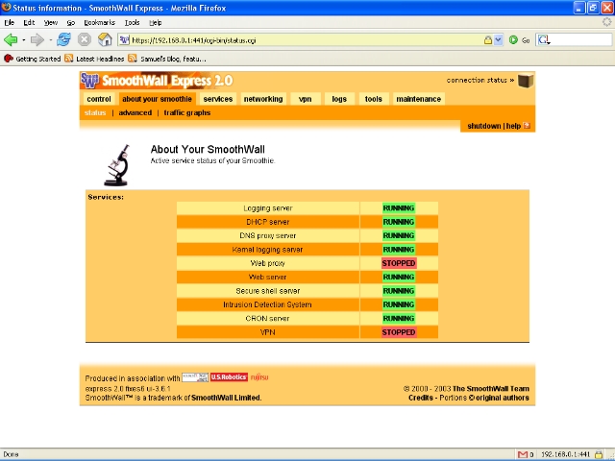Select the about your smoothie tab
The height and width of the screenshot is (461, 615).
tap(157, 99)
